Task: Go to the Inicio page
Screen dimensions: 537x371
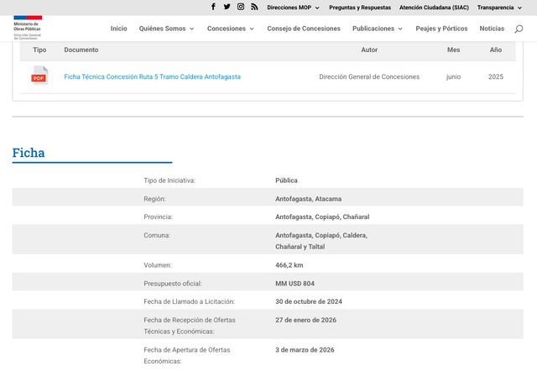Action: 118,29
